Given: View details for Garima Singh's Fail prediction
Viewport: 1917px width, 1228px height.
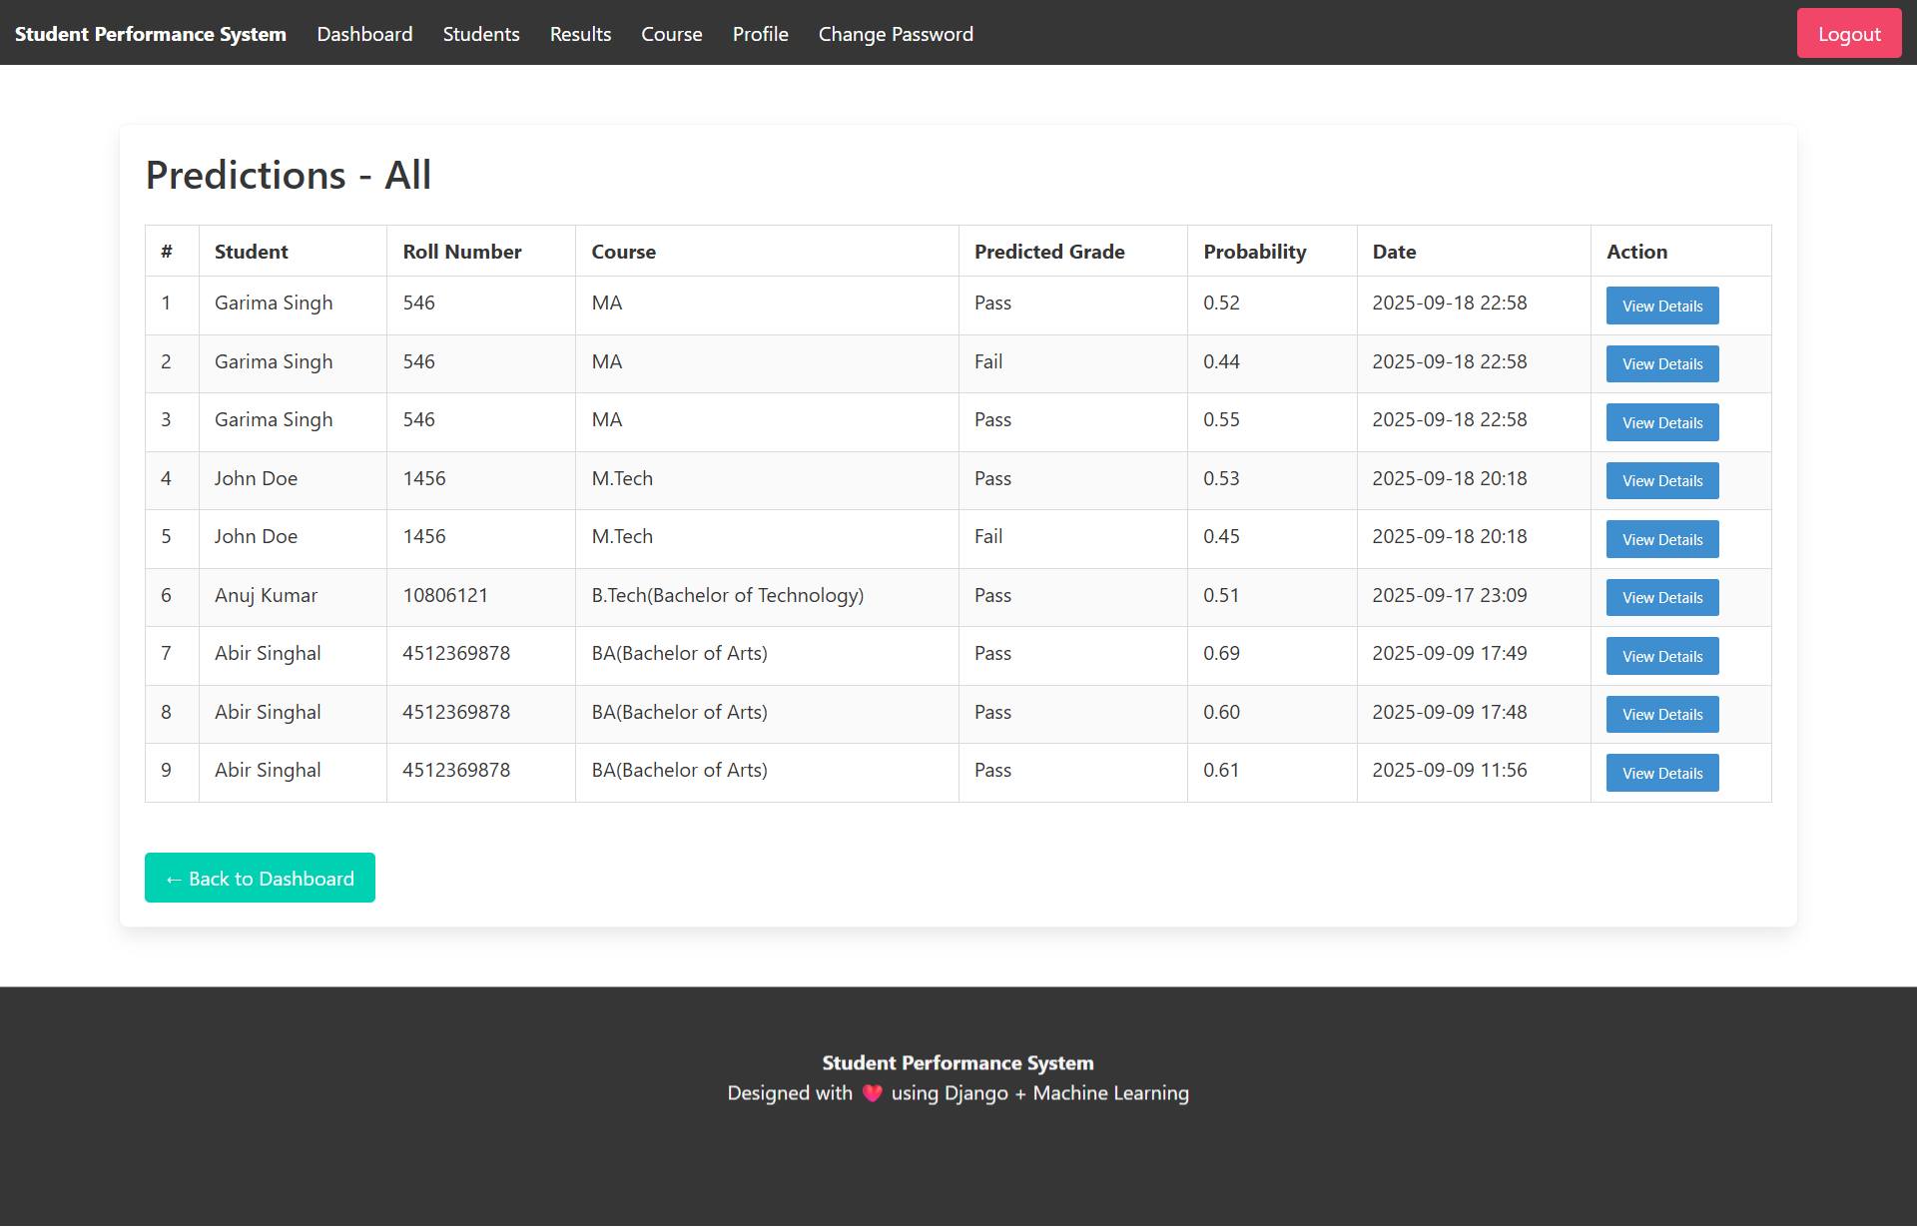Looking at the screenshot, I should pyautogui.click(x=1661, y=363).
